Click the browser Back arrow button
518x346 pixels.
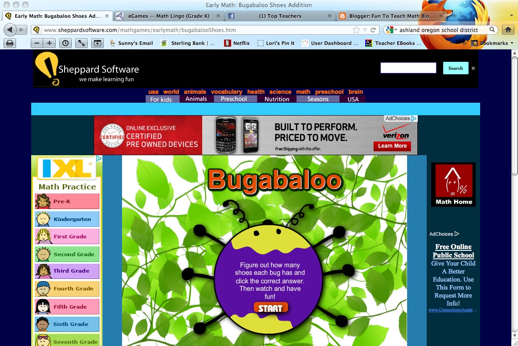(10, 30)
